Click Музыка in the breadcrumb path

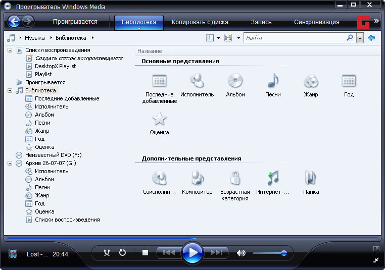coord(35,38)
